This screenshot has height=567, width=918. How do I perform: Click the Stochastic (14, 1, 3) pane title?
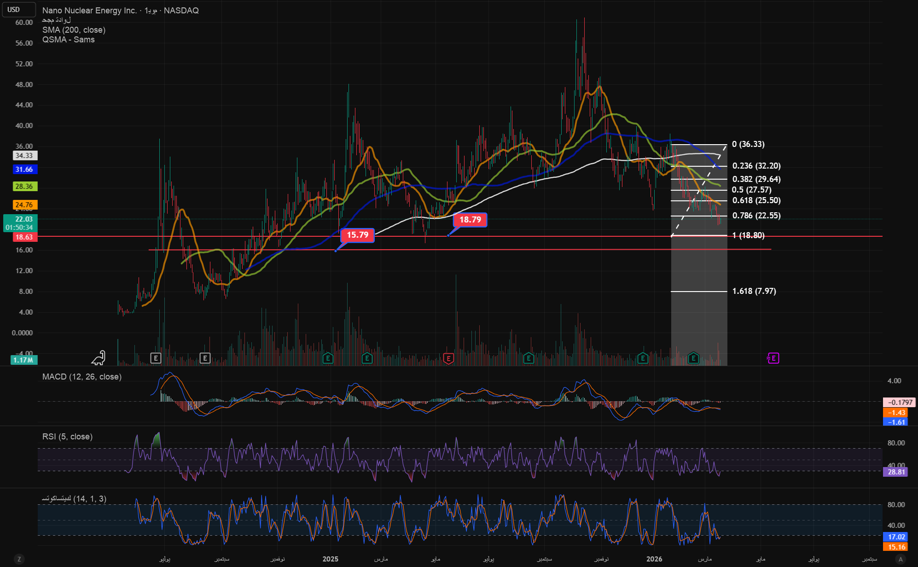pos(74,499)
